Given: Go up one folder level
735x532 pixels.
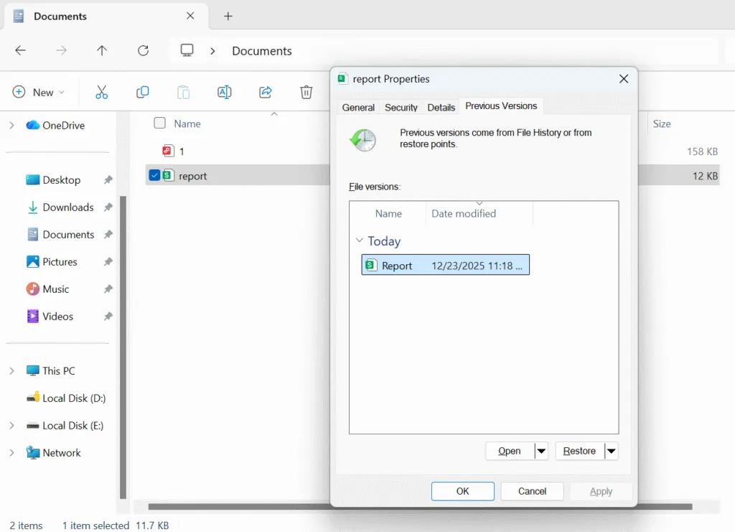Looking at the screenshot, I should coord(102,51).
